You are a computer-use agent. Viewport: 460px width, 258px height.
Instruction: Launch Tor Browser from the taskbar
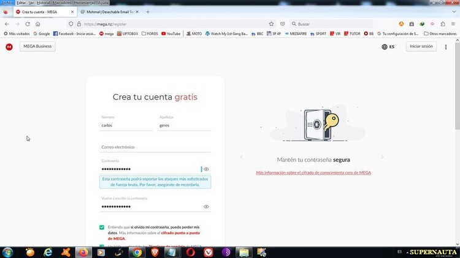(x=226, y=252)
